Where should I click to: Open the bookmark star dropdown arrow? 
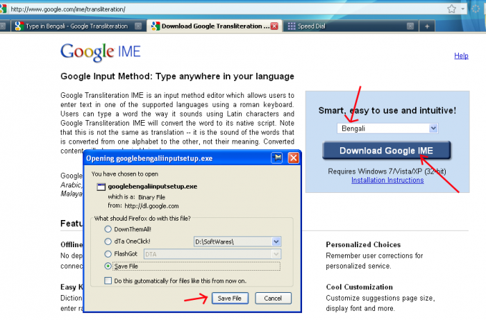point(463,9)
